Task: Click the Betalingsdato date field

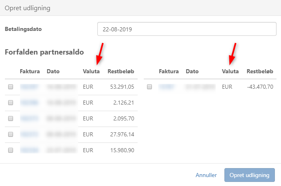Action: pyautogui.click(x=187, y=29)
